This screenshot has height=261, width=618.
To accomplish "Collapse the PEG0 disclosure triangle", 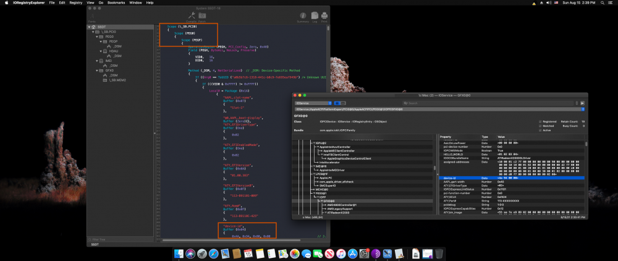I will click(98, 36).
